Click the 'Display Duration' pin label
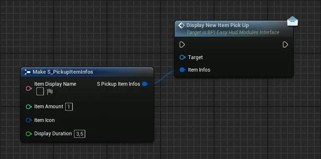321x159 pixels. pos(53,134)
